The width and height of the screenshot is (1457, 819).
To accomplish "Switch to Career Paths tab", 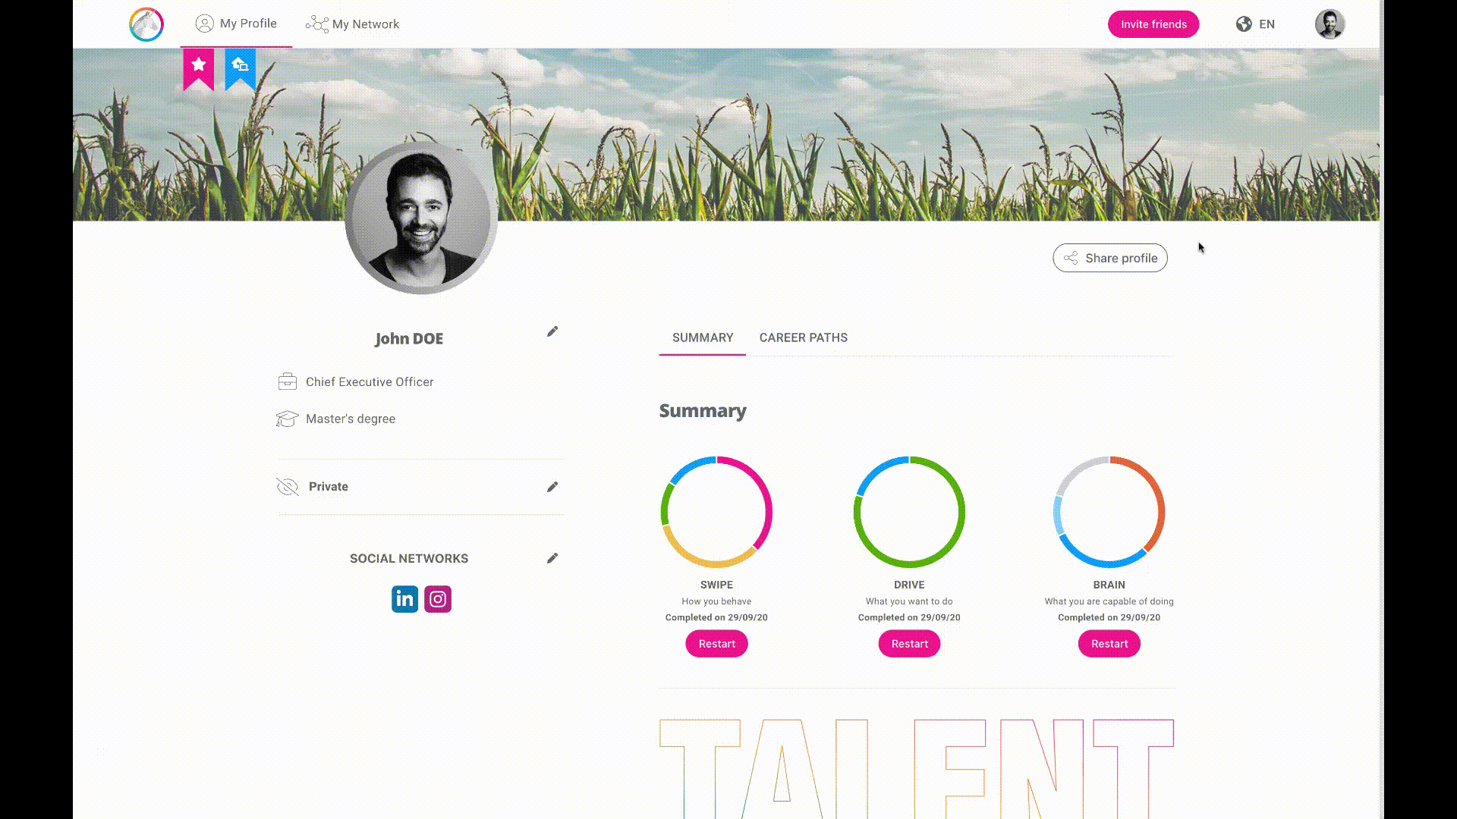I will [803, 338].
